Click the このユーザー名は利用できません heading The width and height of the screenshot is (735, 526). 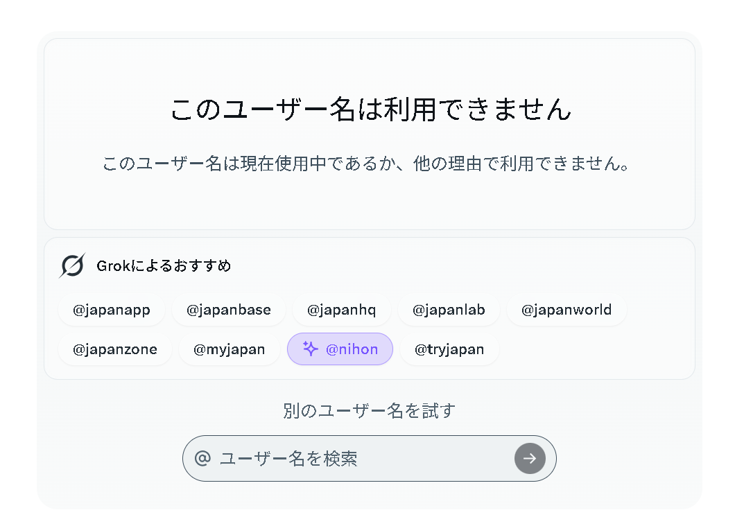point(370,109)
